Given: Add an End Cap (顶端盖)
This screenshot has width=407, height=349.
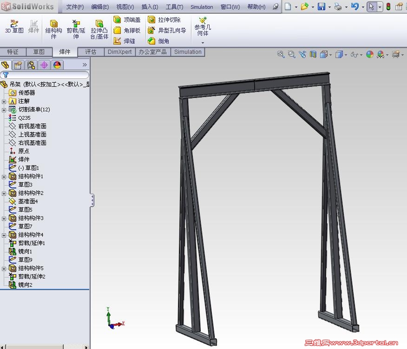Looking at the screenshot, I should (127, 19).
